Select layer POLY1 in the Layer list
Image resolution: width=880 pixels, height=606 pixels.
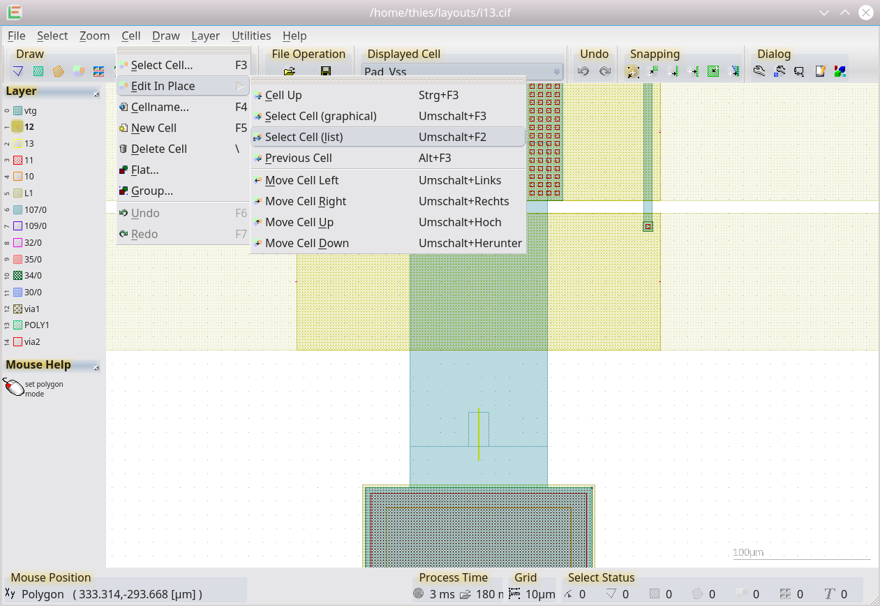point(36,325)
